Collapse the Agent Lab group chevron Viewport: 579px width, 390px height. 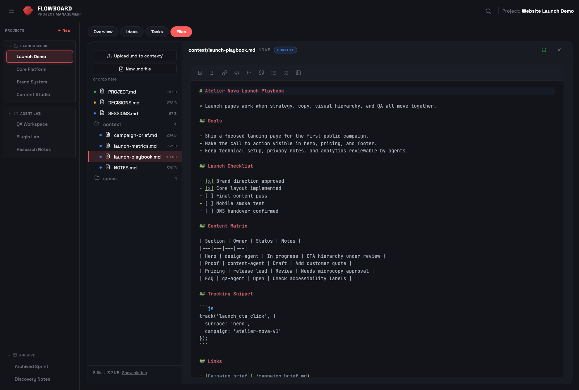coord(10,113)
